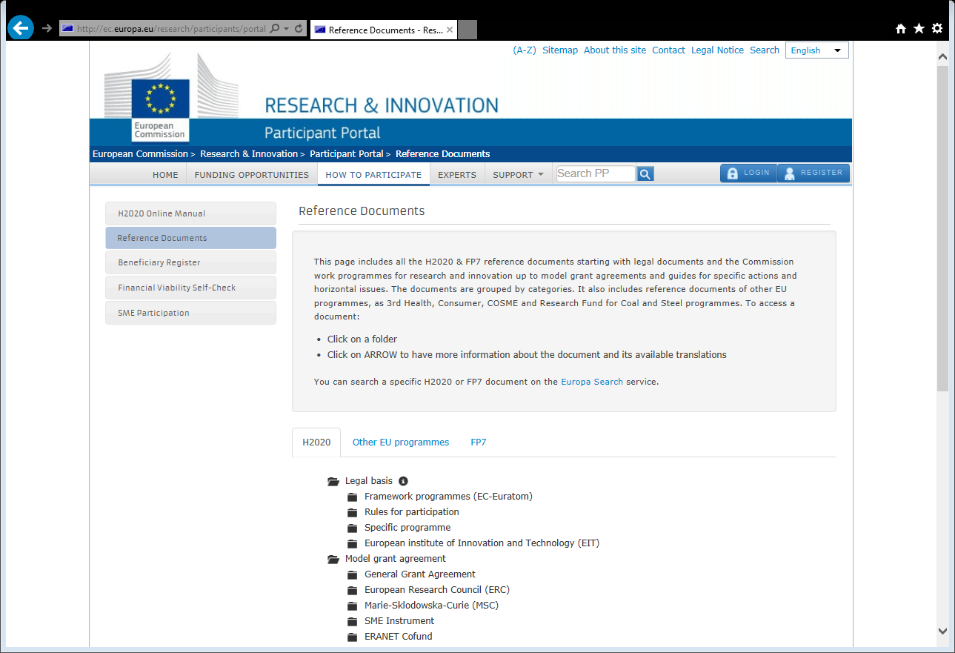Open browser Tools gear icon

coord(937,28)
